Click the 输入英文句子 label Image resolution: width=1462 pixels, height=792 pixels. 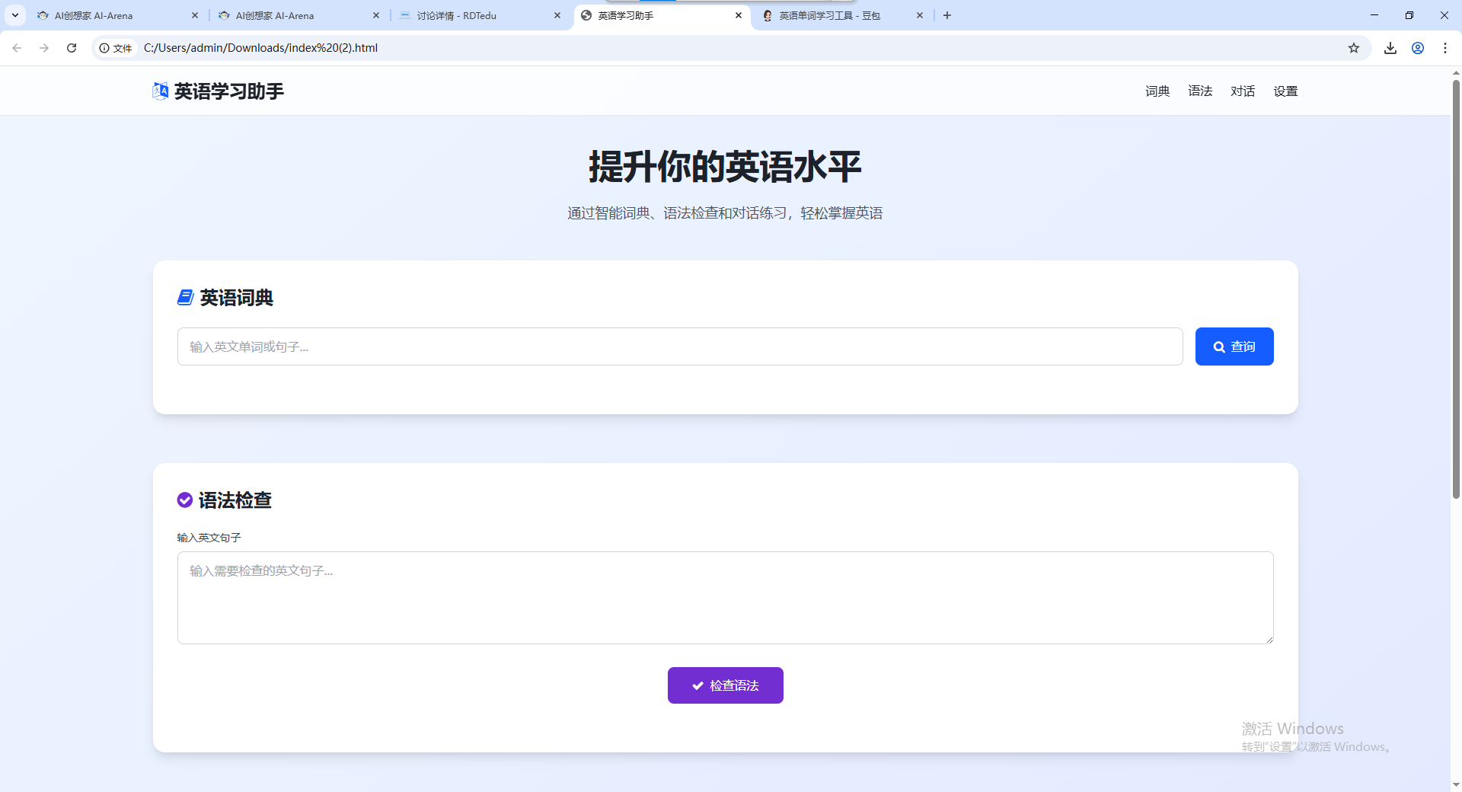pyautogui.click(x=209, y=538)
